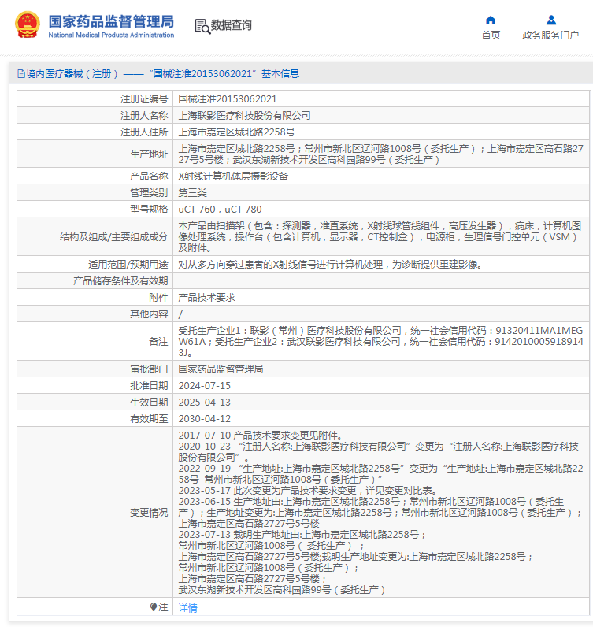Click the 生产地址 row label
The width and height of the screenshot is (593, 627).
(x=149, y=154)
